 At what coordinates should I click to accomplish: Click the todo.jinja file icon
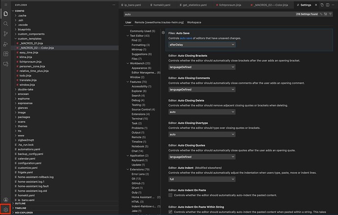tap(18, 76)
